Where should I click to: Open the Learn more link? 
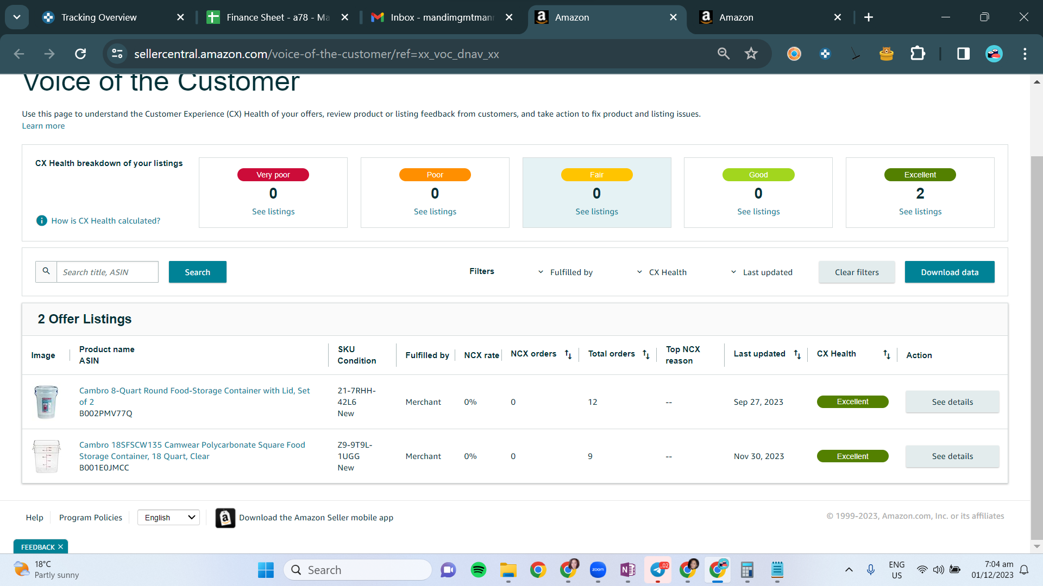pos(43,126)
